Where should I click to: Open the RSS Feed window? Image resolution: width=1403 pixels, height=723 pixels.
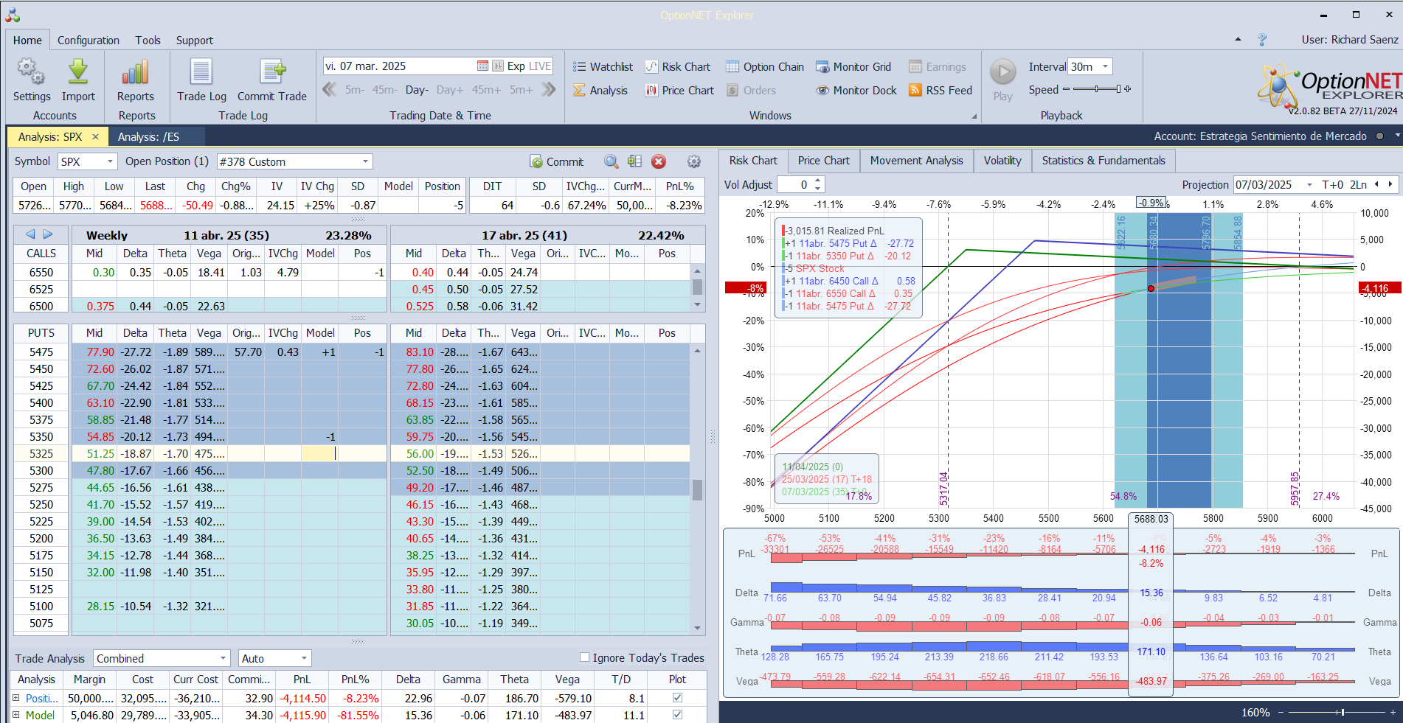[x=940, y=91]
